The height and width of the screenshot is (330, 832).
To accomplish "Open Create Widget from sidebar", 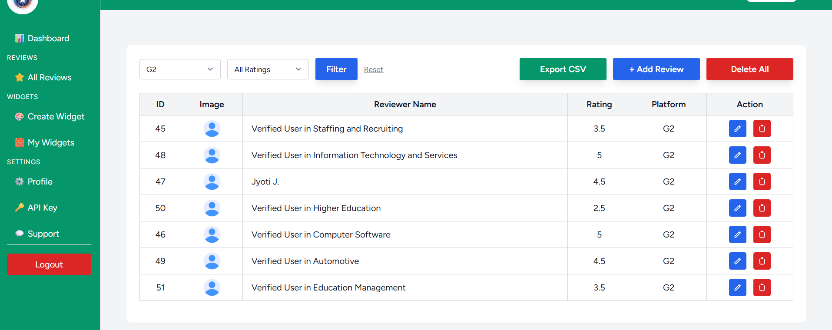I will (x=56, y=116).
